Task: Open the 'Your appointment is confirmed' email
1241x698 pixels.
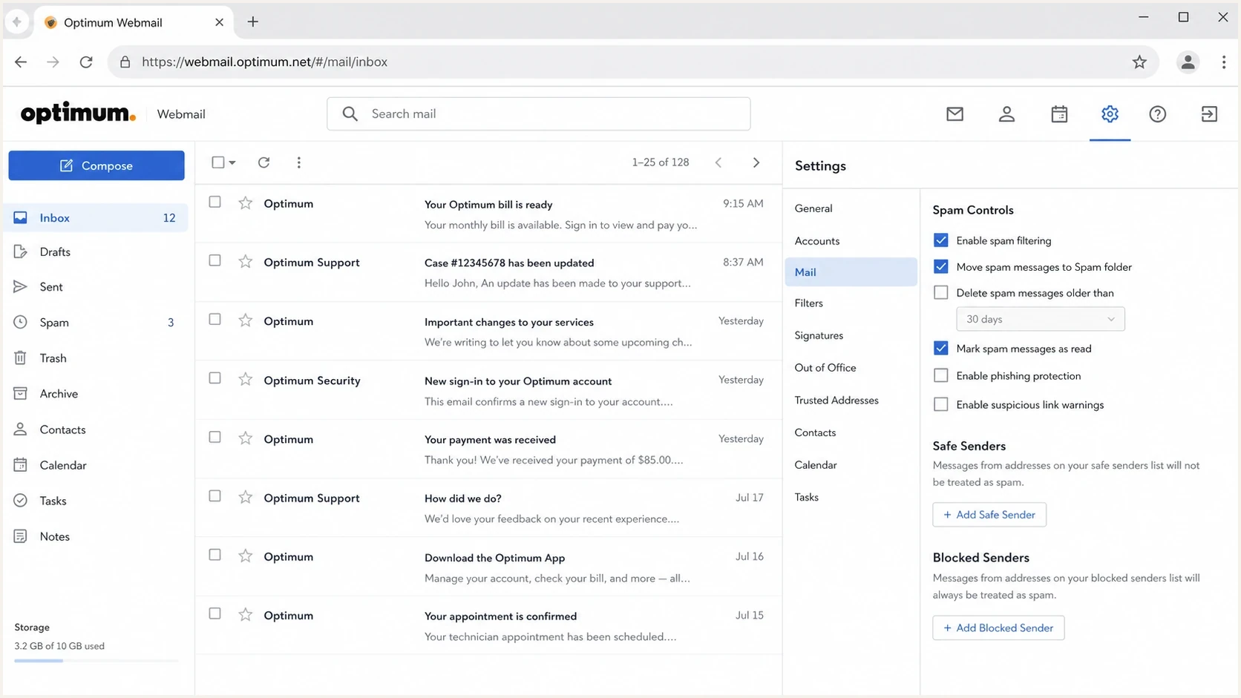Action: click(488, 625)
